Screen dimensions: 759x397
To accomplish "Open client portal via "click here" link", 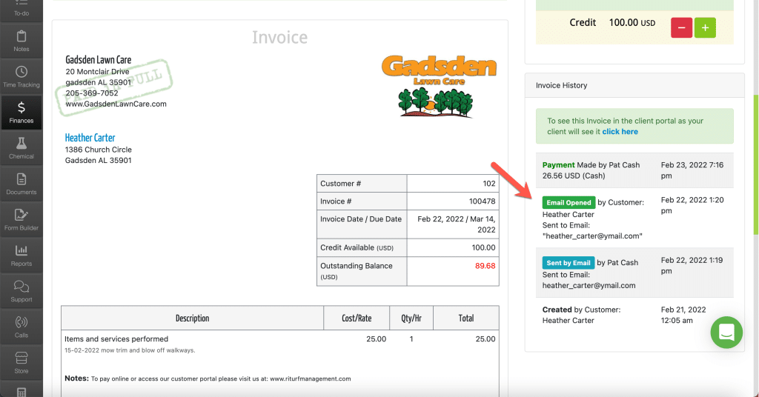I will click(x=620, y=132).
